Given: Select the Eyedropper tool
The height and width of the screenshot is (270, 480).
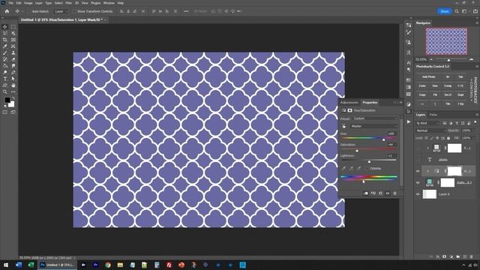Looking at the screenshot, I should coord(5,46).
